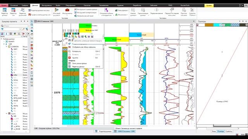This screenshot has width=248, height=139.
Task: Open the LAS editor ribbon button
Action: tap(13, 12)
